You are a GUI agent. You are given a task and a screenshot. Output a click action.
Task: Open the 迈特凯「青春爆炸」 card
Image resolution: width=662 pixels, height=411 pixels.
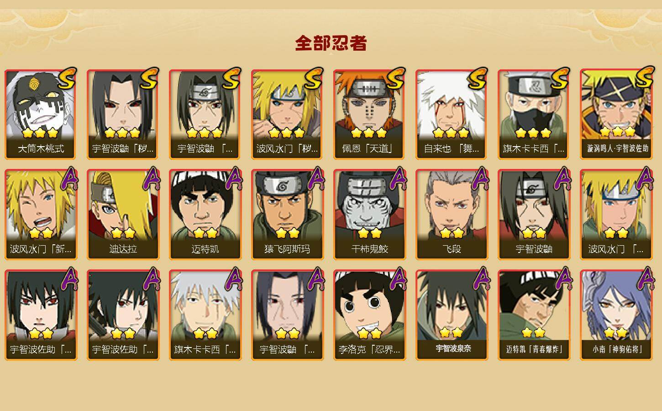click(534, 315)
